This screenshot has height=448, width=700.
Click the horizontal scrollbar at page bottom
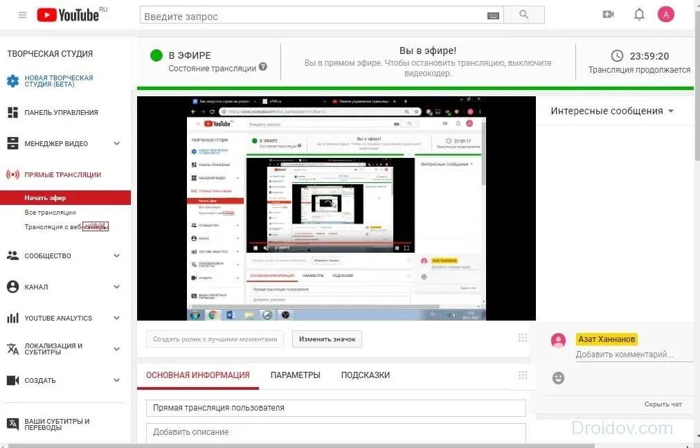click(x=301, y=446)
